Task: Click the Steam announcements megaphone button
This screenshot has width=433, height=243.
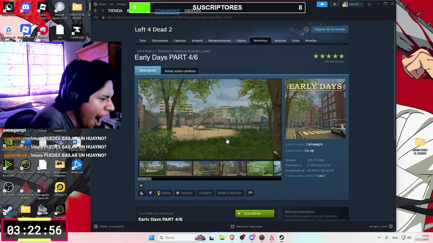Action: (x=322, y=4)
